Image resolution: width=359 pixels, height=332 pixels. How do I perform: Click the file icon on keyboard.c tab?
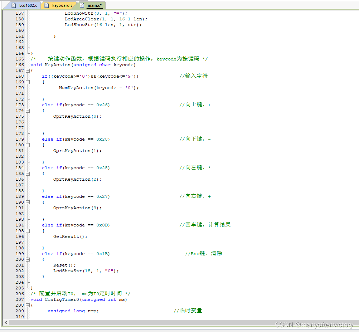pyautogui.click(x=47, y=5)
